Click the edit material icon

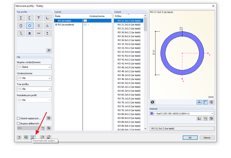coord(212,118)
